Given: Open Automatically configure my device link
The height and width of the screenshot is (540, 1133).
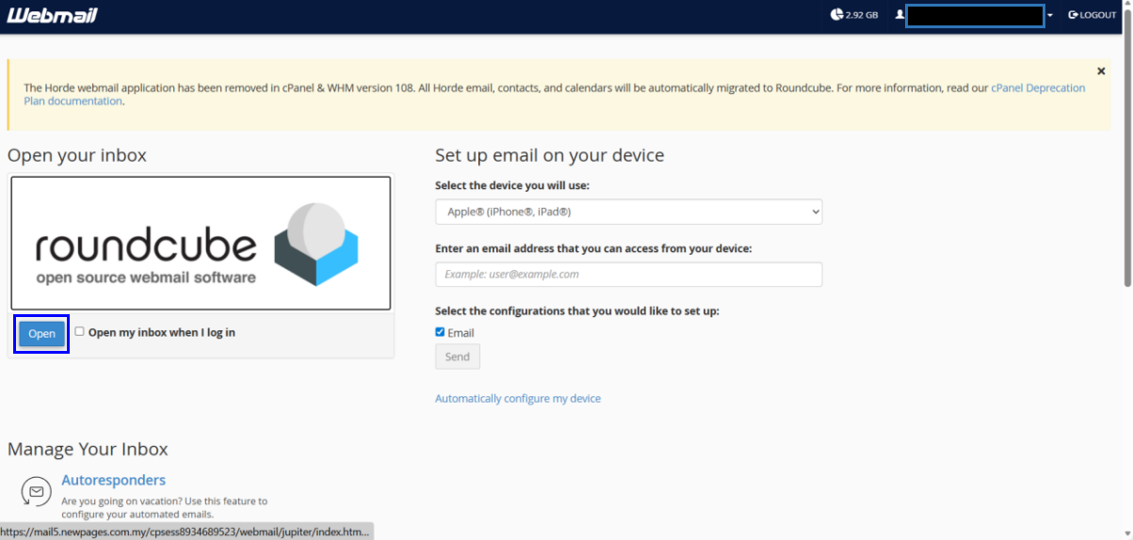Looking at the screenshot, I should click(518, 399).
